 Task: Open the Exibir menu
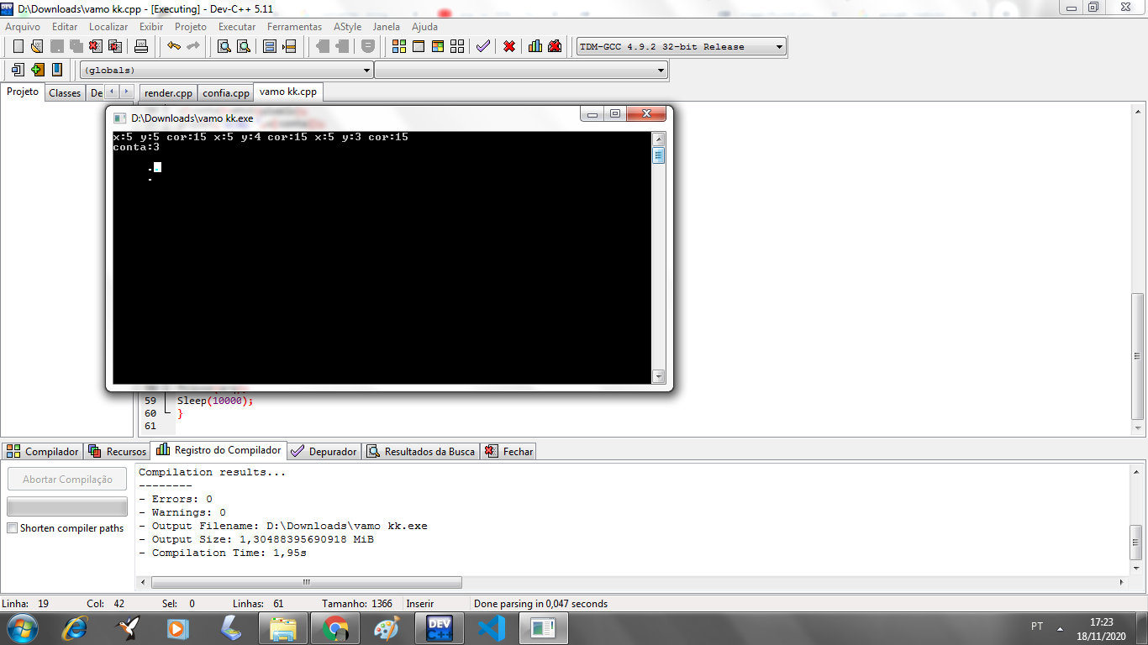click(x=151, y=27)
